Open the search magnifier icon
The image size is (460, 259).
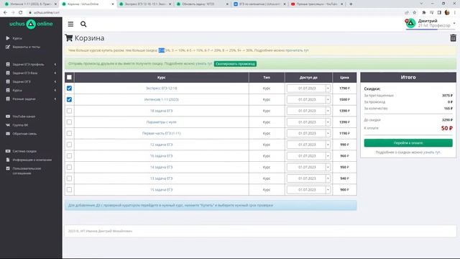(83, 24)
